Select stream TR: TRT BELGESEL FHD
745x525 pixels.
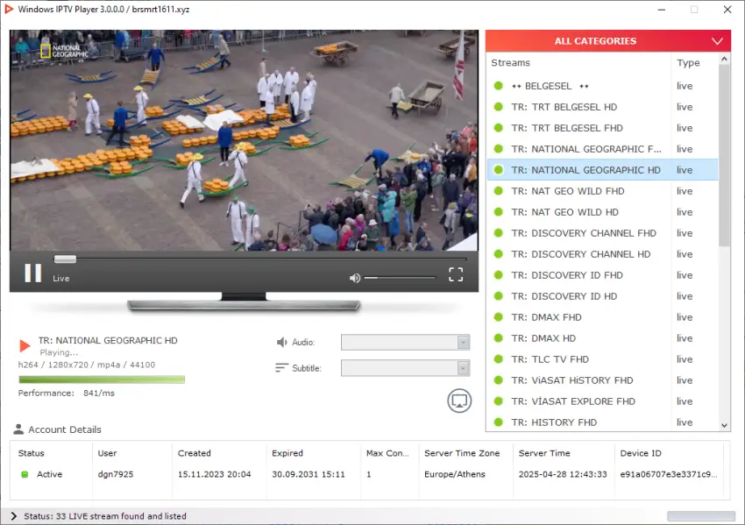(x=602, y=128)
